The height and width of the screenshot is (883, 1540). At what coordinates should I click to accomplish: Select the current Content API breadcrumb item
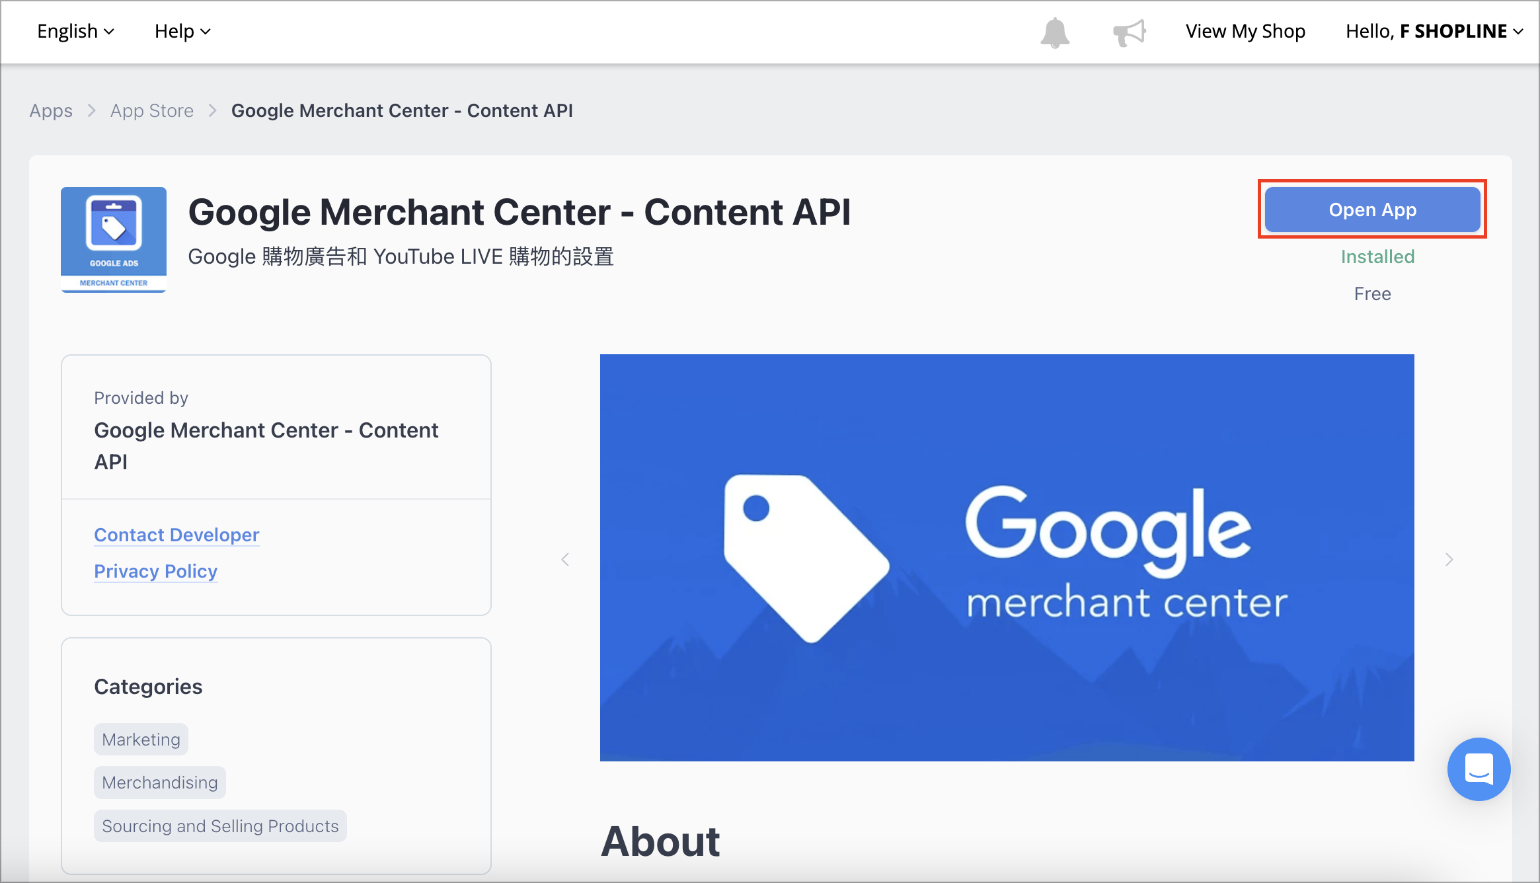[x=402, y=110]
